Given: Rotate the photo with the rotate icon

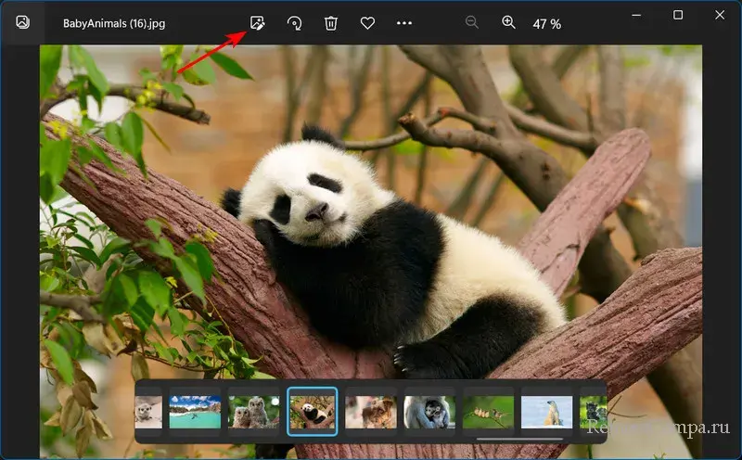Looking at the screenshot, I should [294, 23].
